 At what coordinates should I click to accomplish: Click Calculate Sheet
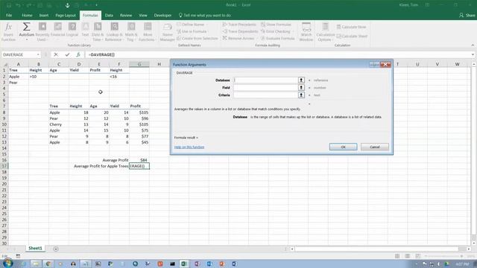[352, 36]
